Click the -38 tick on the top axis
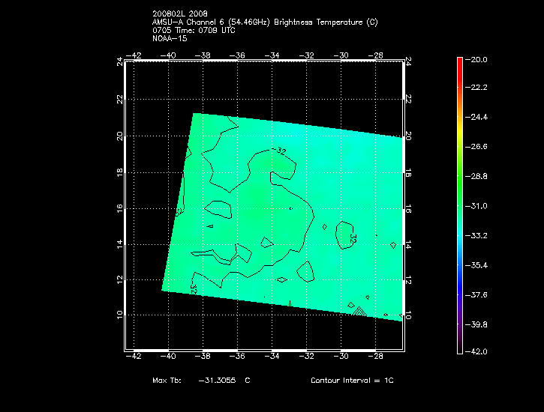Screen dimensions: 544x412 click(x=203, y=55)
